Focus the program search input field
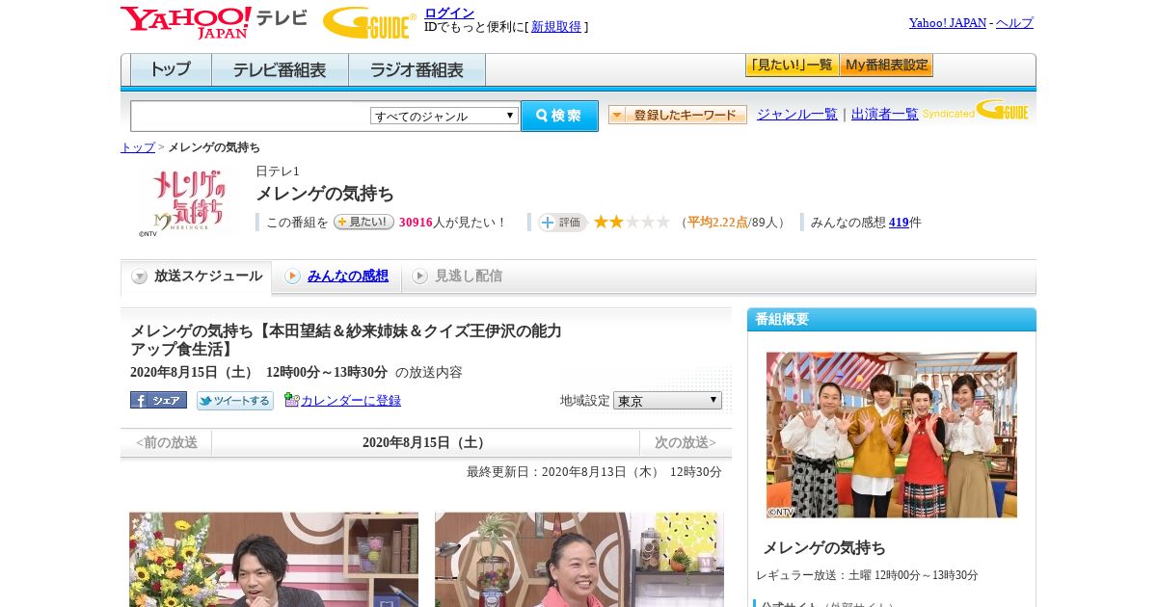The height and width of the screenshot is (607, 1157). coord(251,116)
